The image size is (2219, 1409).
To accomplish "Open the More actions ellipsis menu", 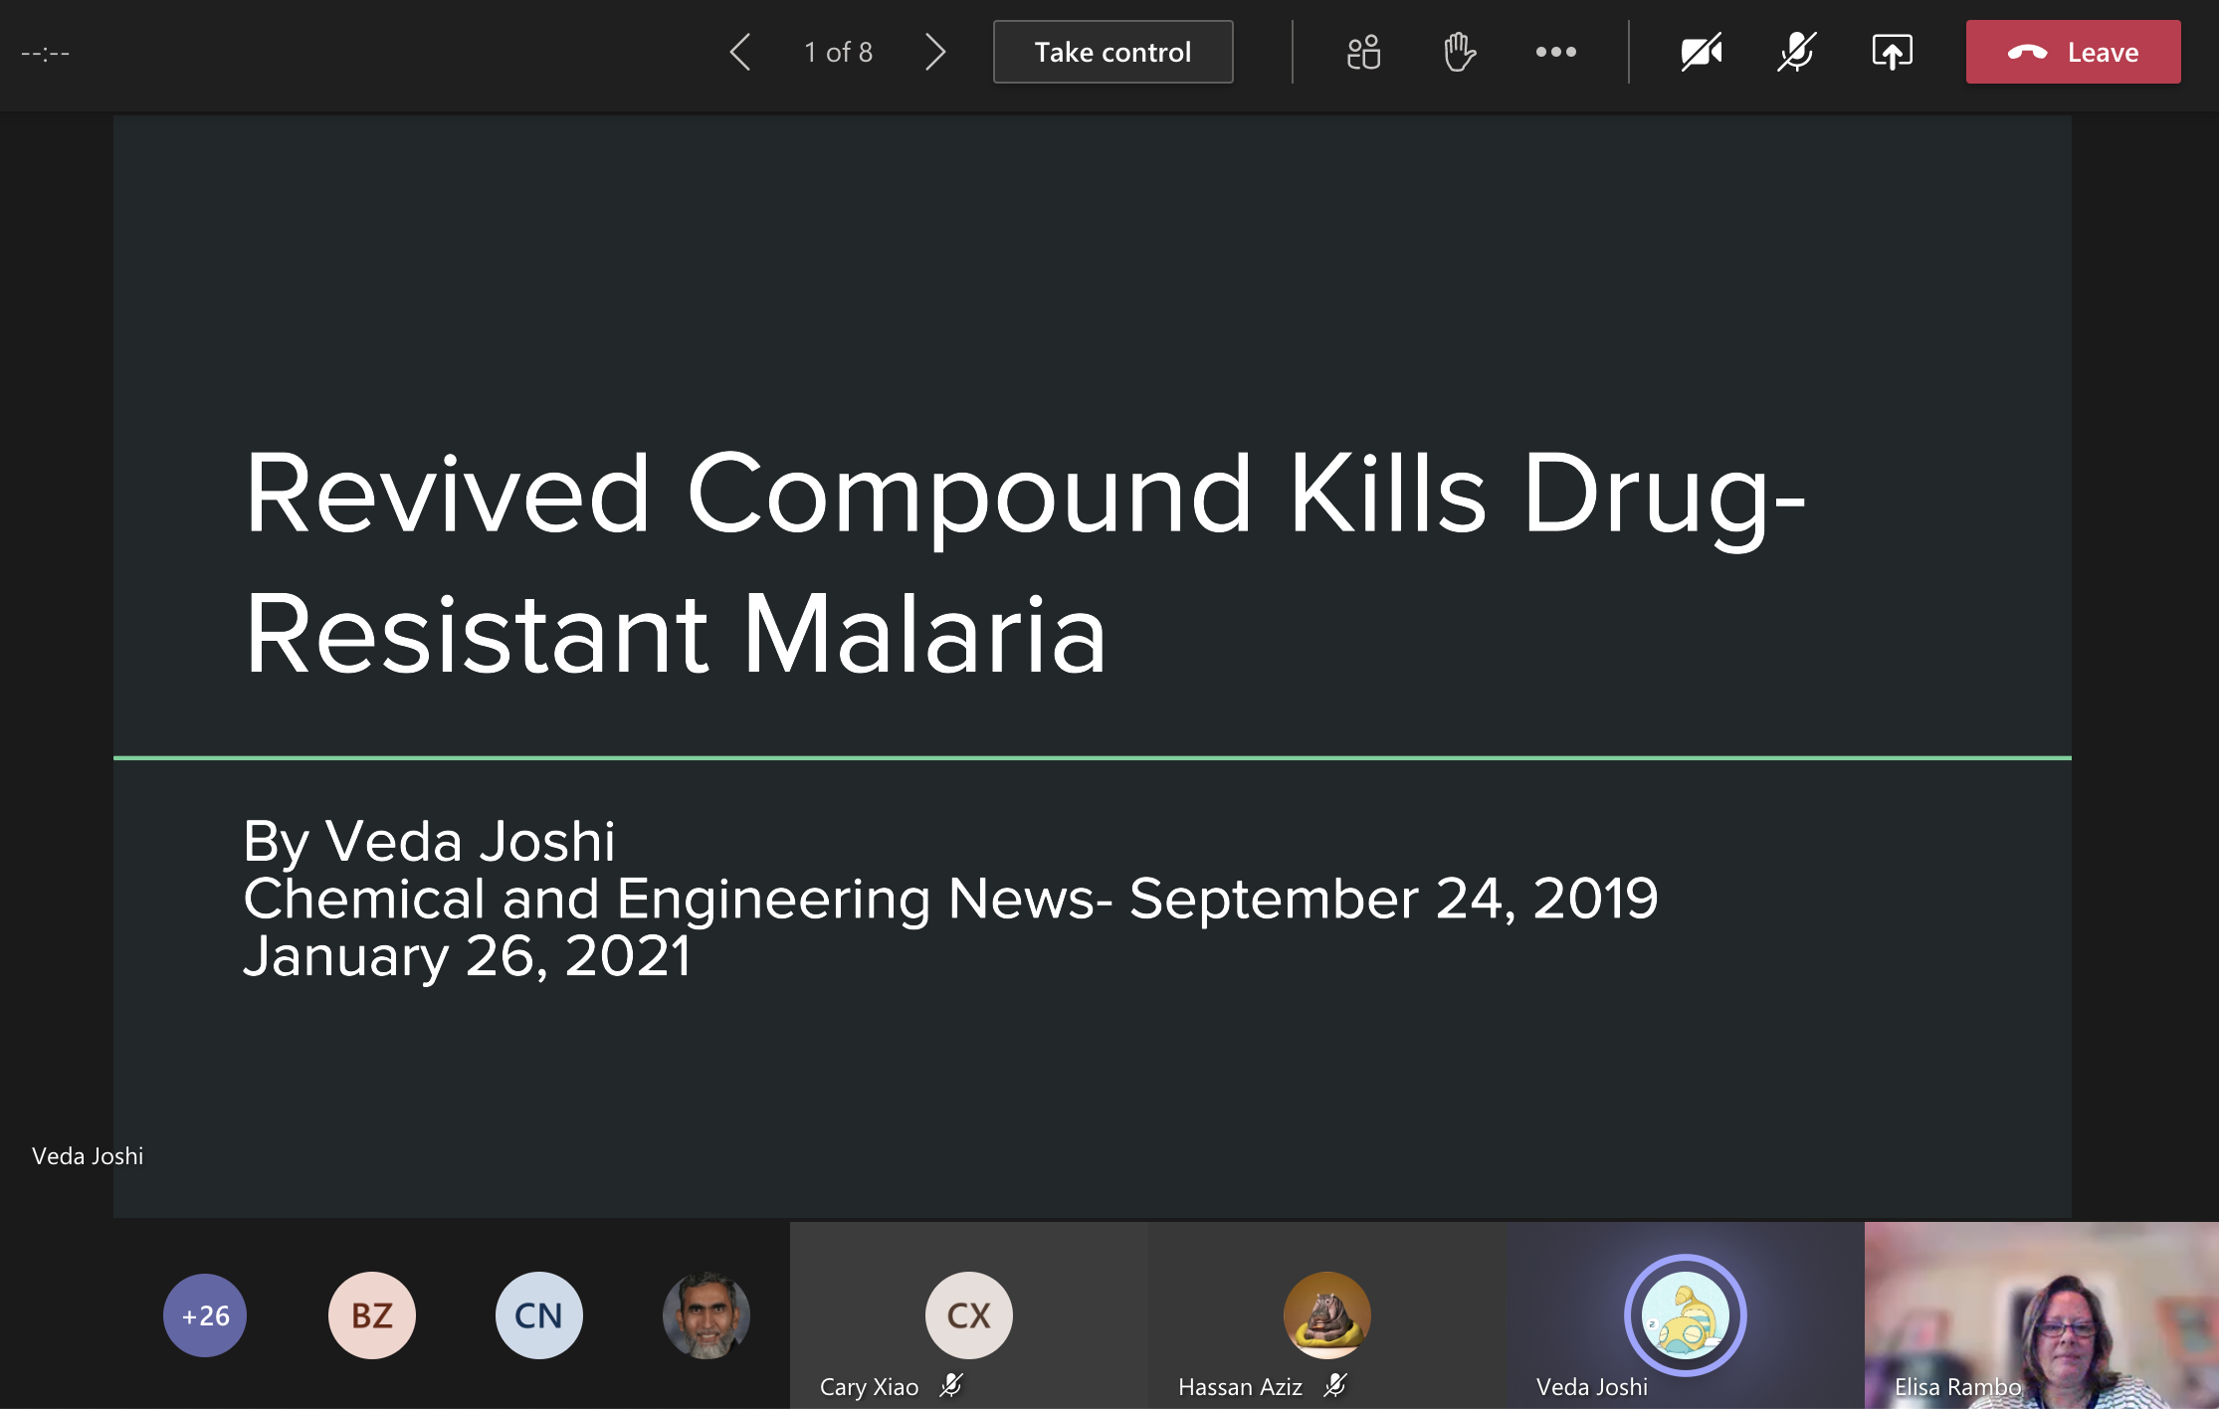I will coord(1555,52).
